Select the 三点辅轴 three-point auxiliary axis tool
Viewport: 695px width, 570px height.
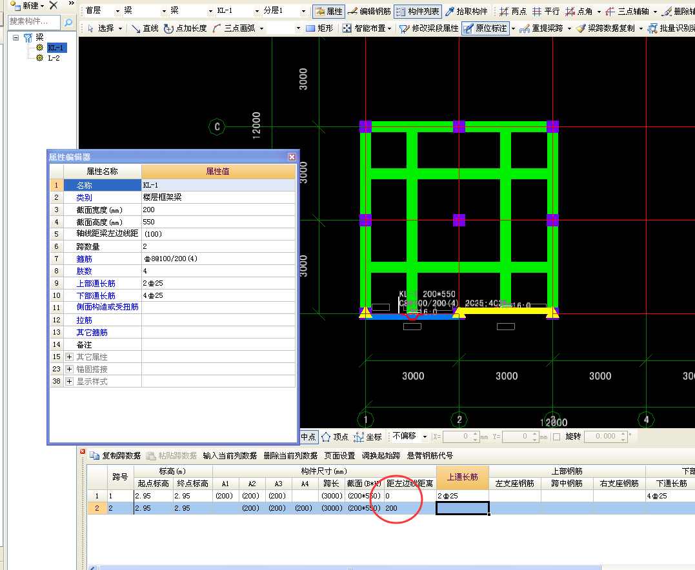tap(627, 11)
